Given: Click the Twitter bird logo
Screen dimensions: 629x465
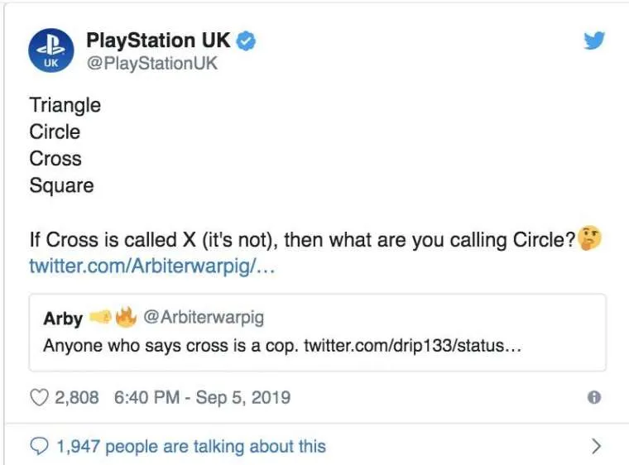Looking at the screenshot, I should click(594, 40).
